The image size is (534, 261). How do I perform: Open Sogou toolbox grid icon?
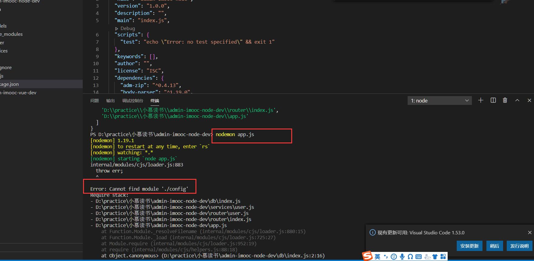(443, 257)
